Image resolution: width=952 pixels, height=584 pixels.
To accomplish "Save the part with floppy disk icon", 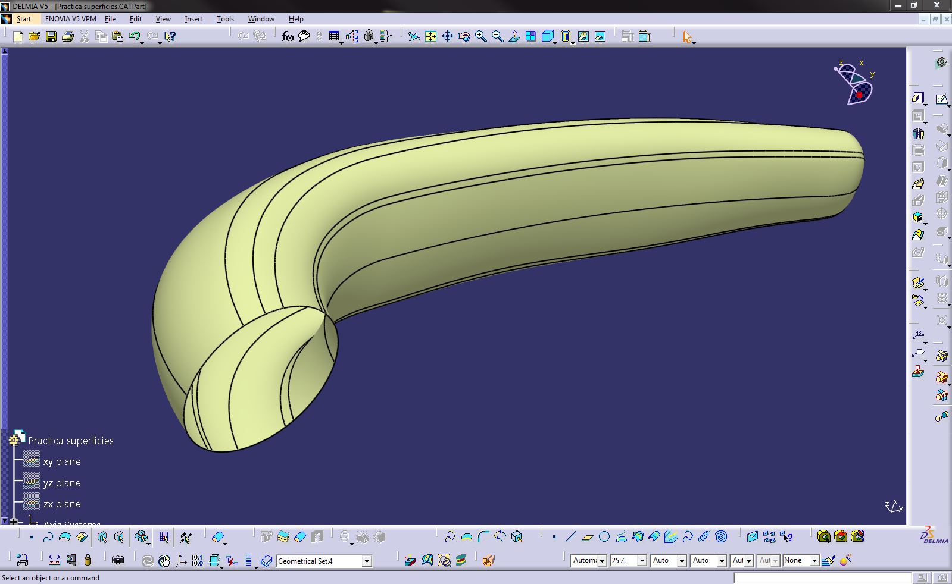I will [x=51, y=37].
